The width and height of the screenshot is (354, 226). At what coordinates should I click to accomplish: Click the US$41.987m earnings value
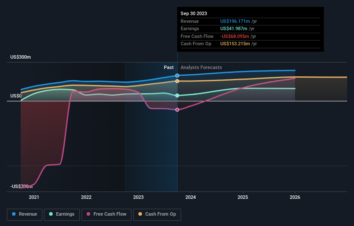click(234, 28)
